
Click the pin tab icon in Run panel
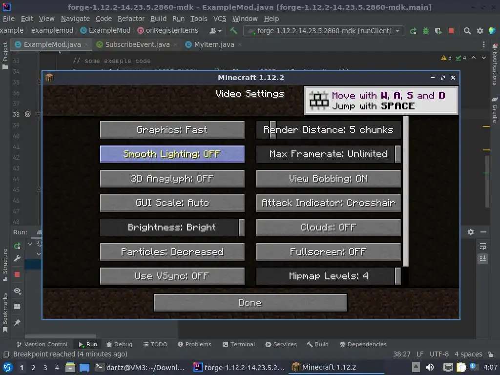click(x=17, y=322)
